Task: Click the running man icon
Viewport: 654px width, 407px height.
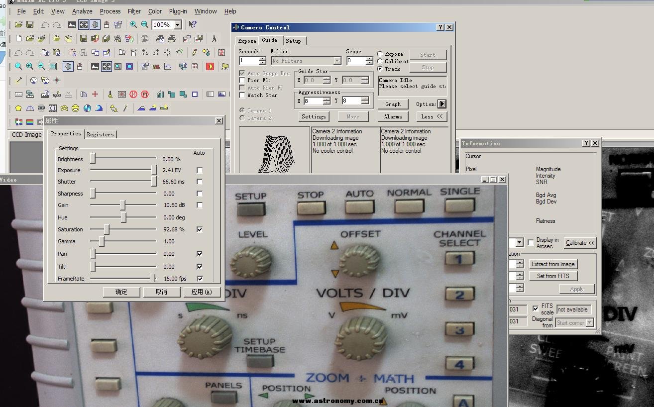Action: pyautogui.click(x=215, y=38)
